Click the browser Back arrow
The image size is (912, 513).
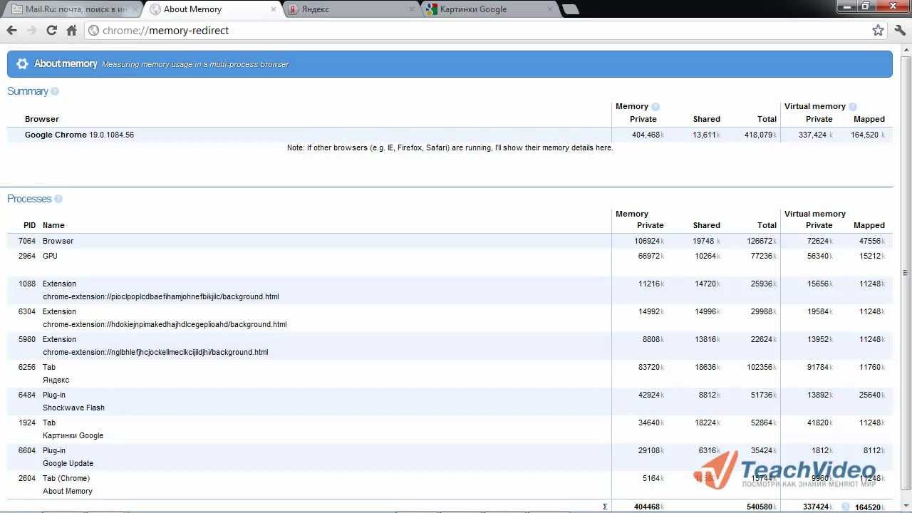point(11,31)
